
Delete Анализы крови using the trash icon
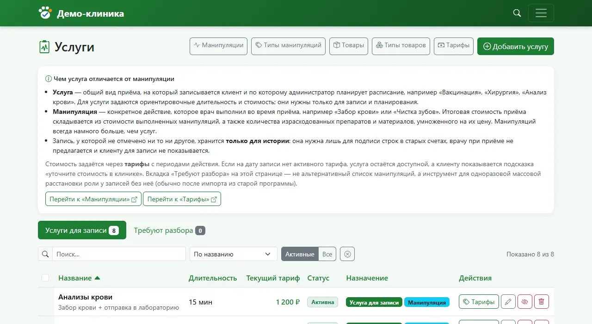pyautogui.click(x=542, y=302)
